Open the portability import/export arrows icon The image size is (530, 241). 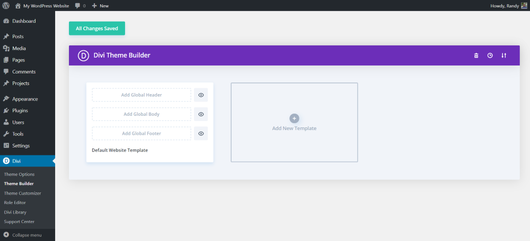coord(504,55)
